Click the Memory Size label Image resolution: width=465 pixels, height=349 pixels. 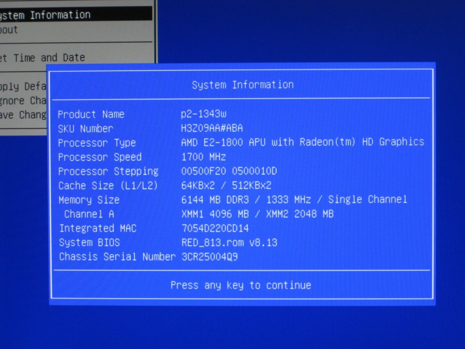pyautogui.click(x=89, y=200)
